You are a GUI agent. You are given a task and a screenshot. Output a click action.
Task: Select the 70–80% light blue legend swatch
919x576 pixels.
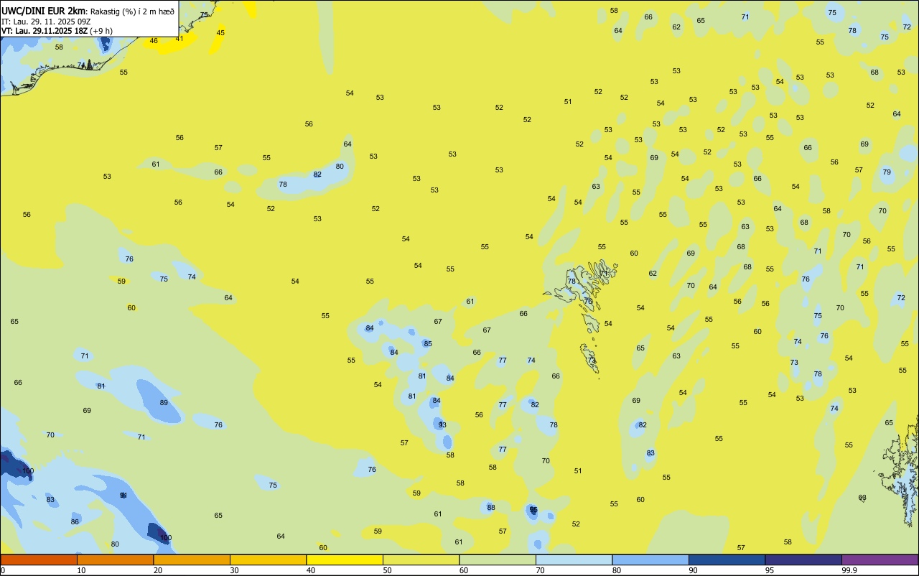(574, 559)
